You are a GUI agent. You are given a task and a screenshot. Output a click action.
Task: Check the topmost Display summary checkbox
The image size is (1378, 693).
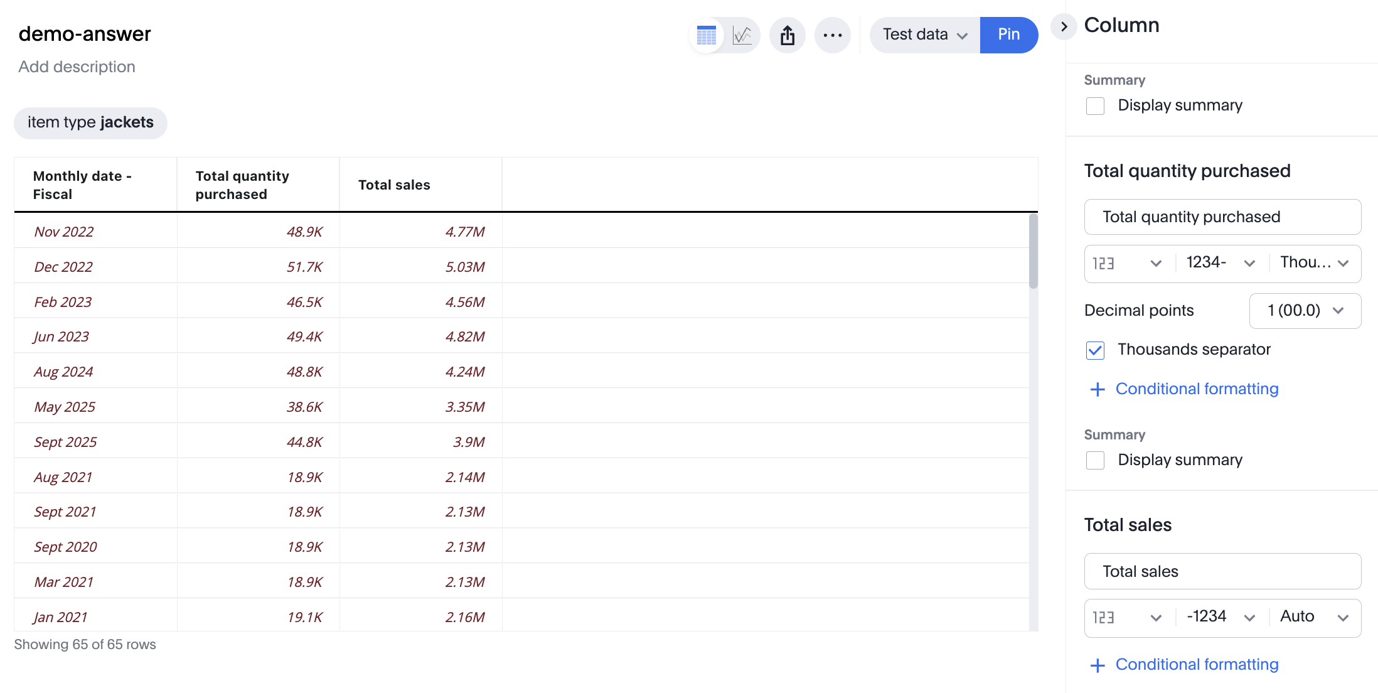(x=1095, y=105)
